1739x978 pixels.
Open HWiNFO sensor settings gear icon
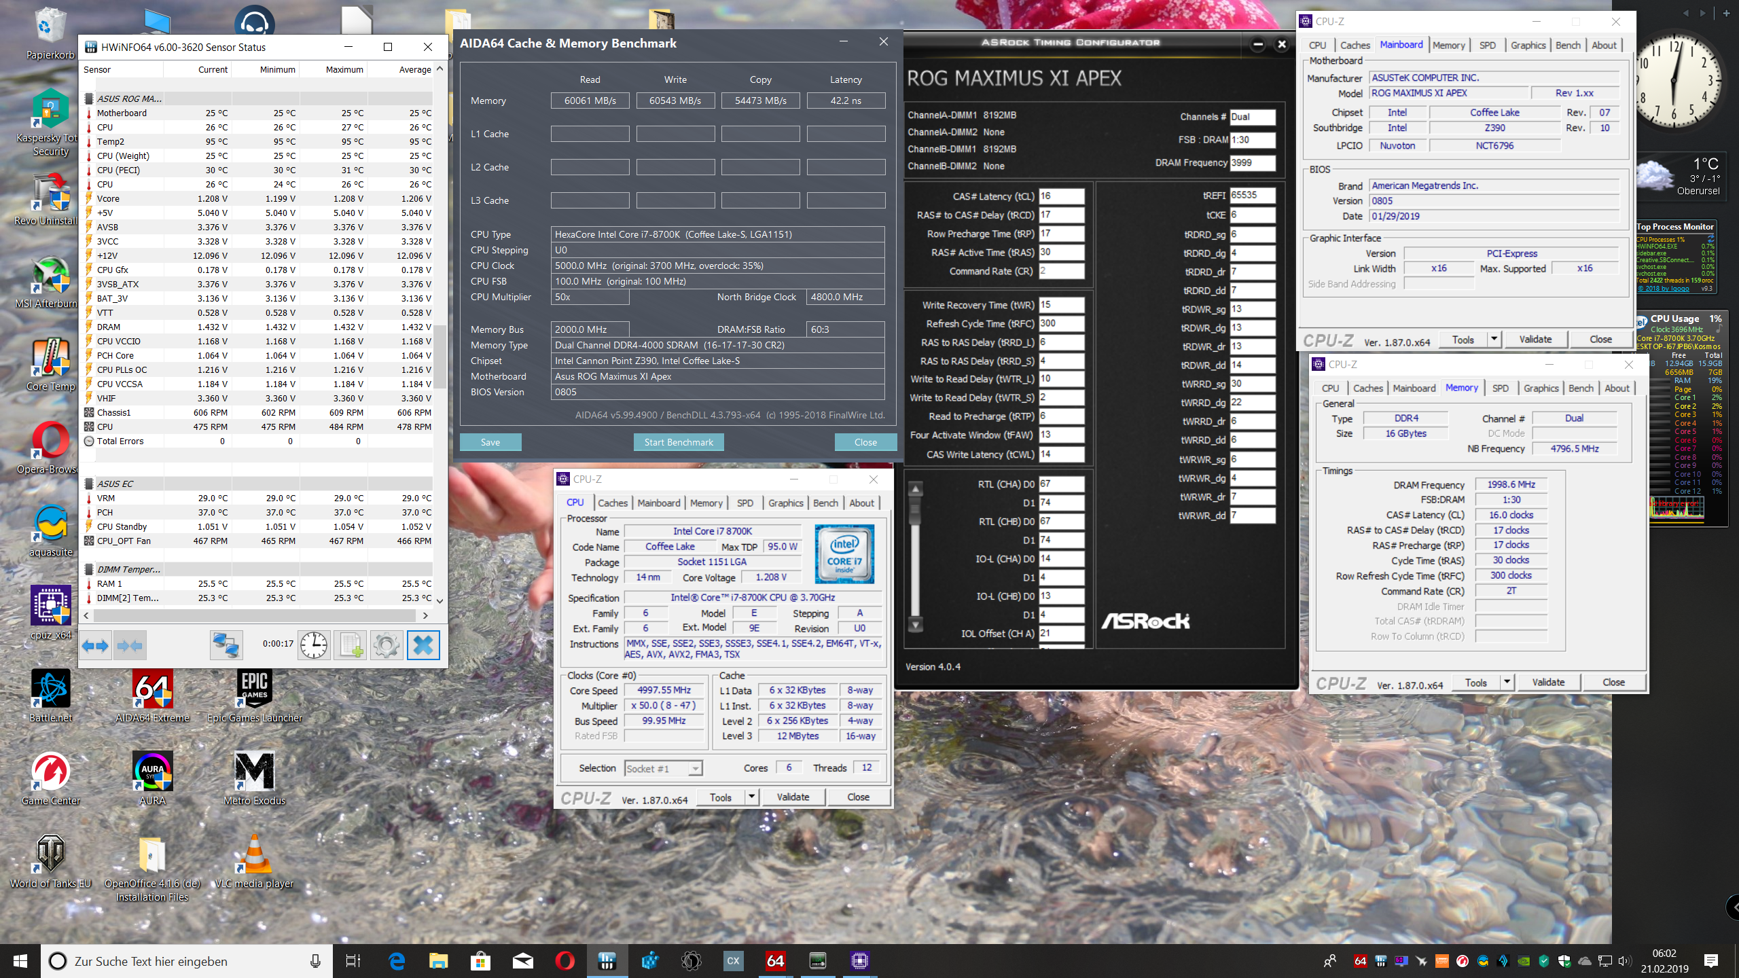click(x=386, y=645)
